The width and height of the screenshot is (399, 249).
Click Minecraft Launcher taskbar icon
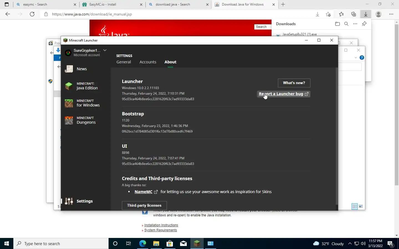click(197, 243)
